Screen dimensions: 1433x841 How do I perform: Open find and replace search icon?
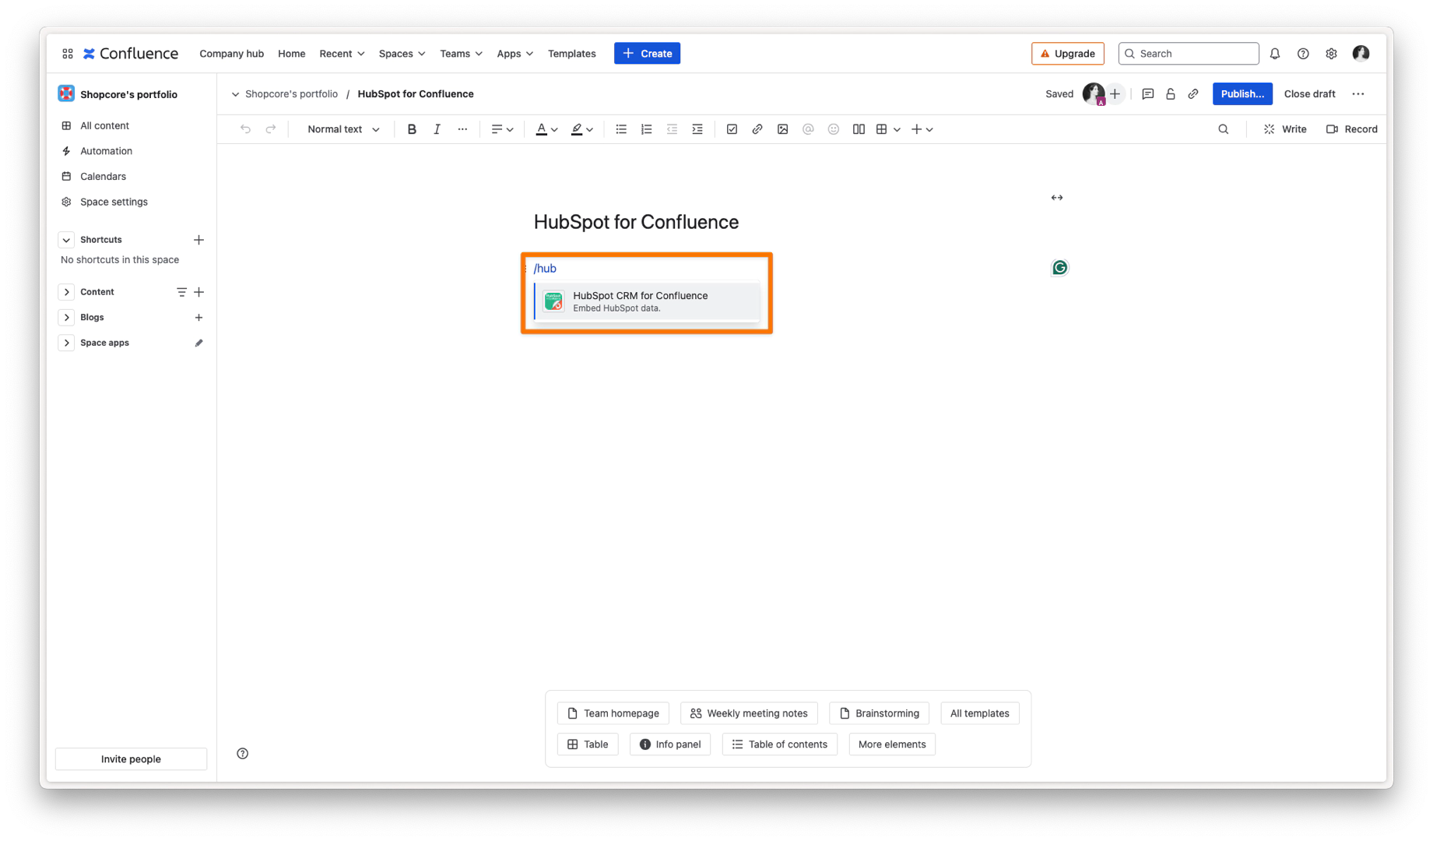pyautogui.click(x=1223, y=129)
